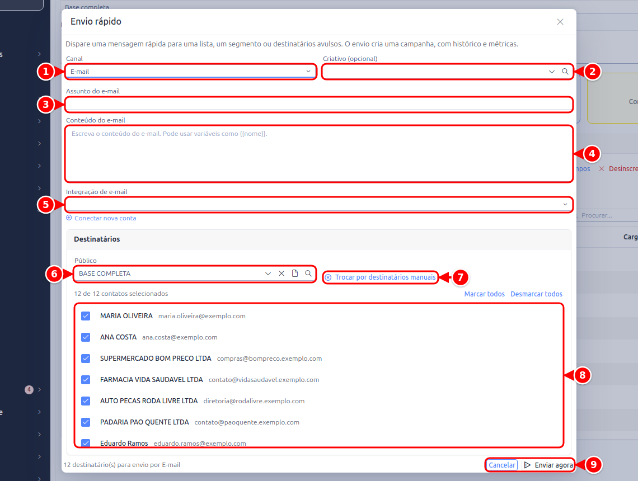Image resolution: width=638 pixels, height=481 pixels.
Task: Click the email maria.oliveira@exemplo.com
Action: [202, 317]
